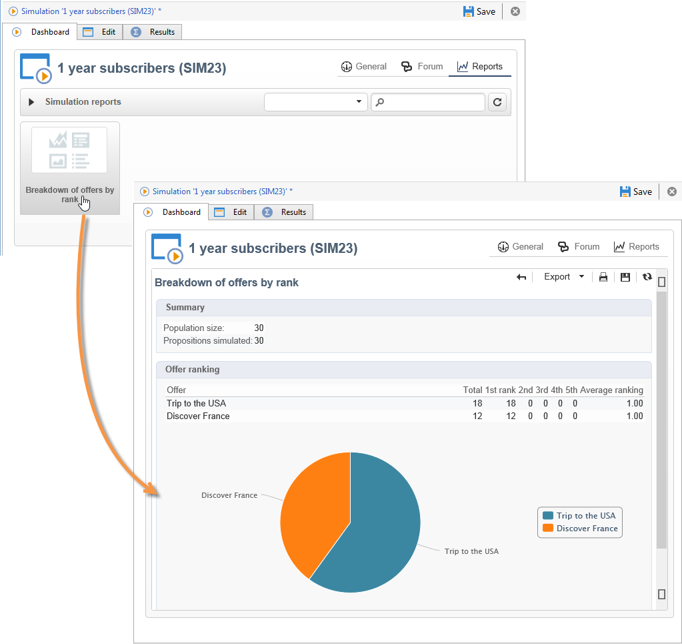The width and height of the screenshot is (682, 644).
Task: Open the Forum section in the back window
Action: point(421,66)
